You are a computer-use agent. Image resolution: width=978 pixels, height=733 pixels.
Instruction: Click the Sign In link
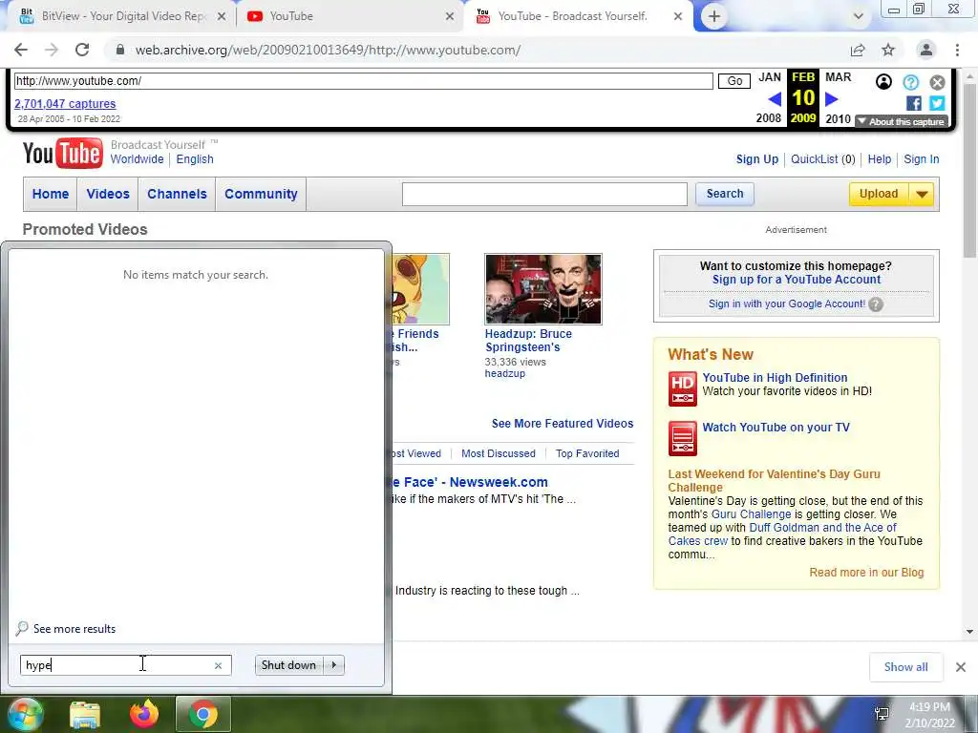pyautogui.click(x=922, y=159)
